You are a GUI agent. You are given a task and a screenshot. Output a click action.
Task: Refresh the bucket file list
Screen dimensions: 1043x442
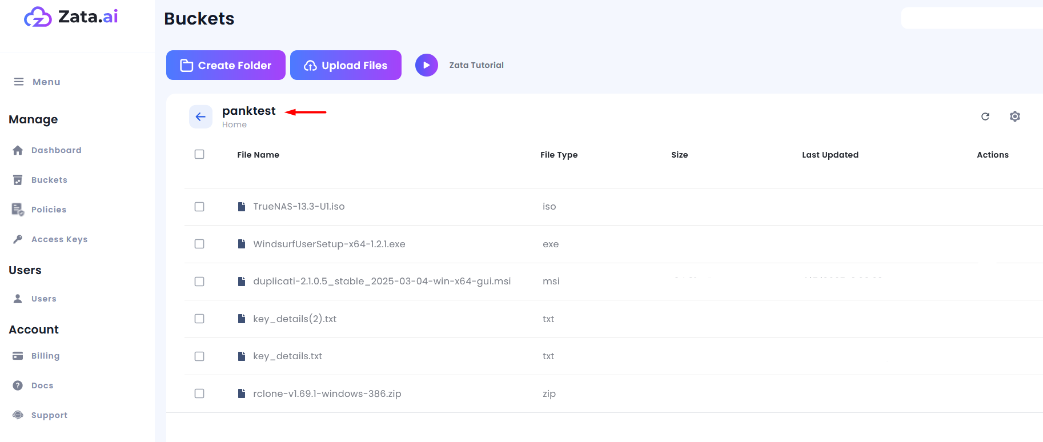(985, 116)
